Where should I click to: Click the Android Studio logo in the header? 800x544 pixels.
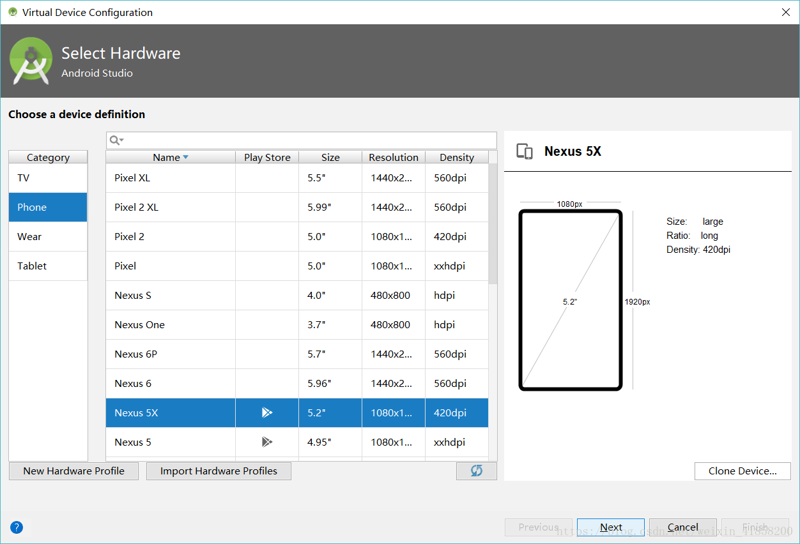tap(31, 61)
